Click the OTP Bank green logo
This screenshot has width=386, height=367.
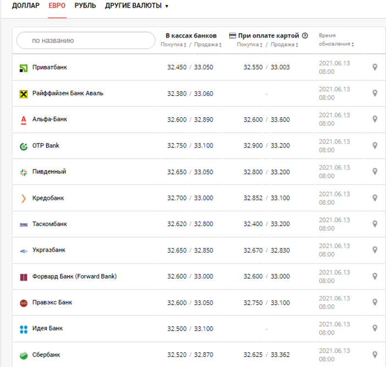pyautogui.click(x=24, y=146)
